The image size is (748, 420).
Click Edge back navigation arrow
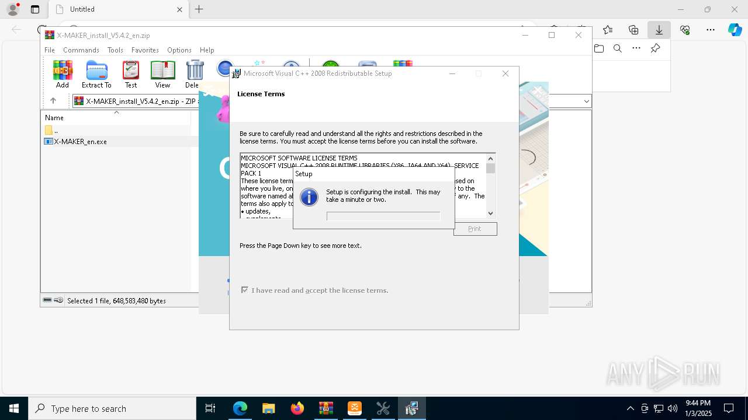coord(16,29)
